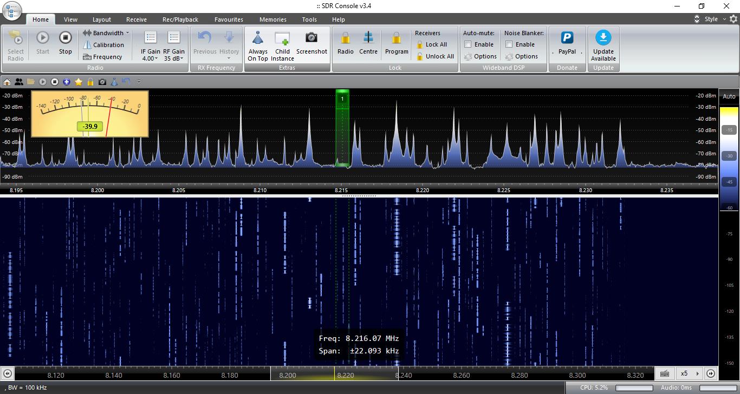Click the Always On Top pin icon
Image resolution: width=740 pixels, height=394 pixels.
click(x=258, y=38)
